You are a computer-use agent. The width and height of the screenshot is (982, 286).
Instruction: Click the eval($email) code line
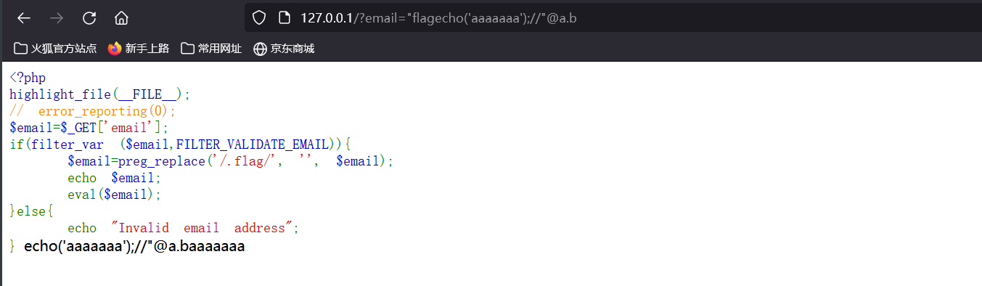click(115, 195)
